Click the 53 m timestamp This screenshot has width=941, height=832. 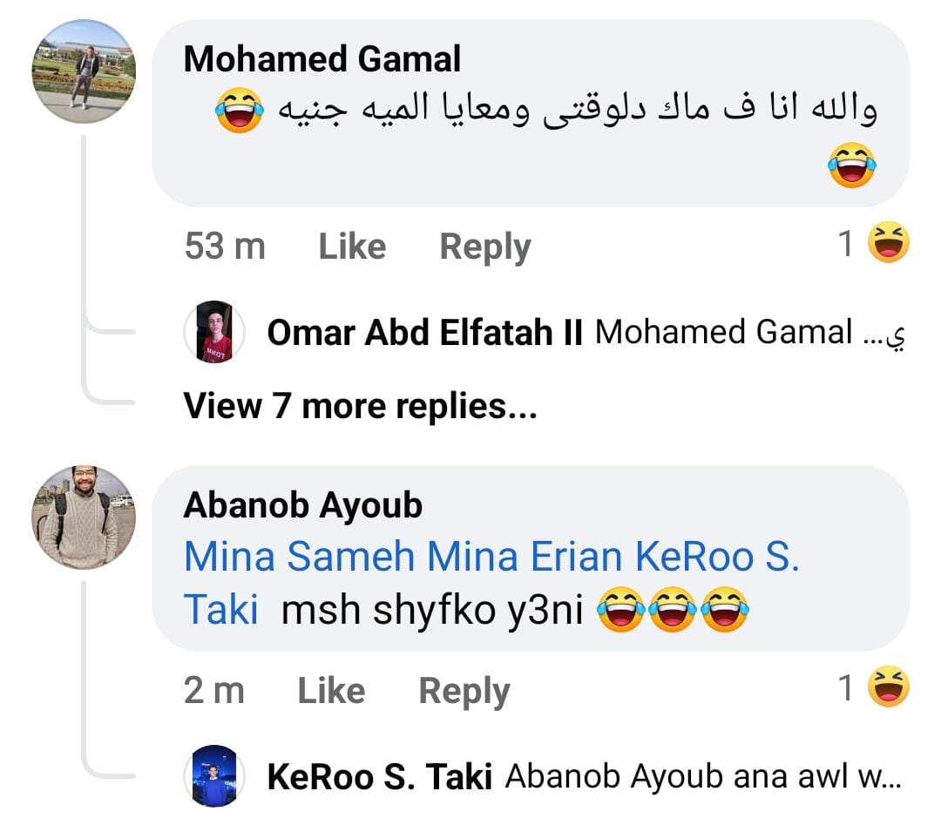pos(225,247)
